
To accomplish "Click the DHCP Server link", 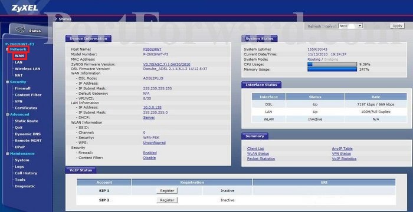I will click(x=149, y=118).
